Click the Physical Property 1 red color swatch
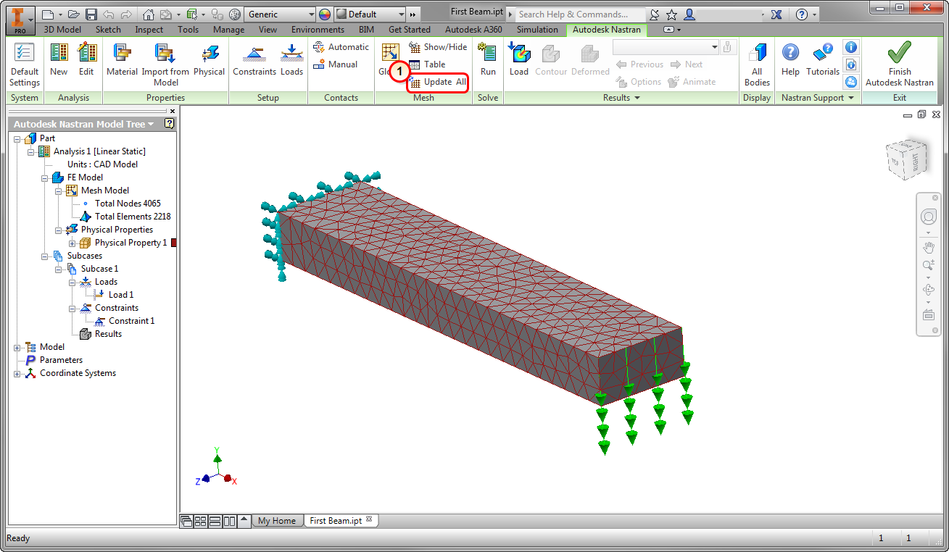949x552 pixels. (x=173, y=243)
